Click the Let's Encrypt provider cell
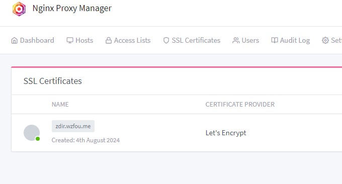 click(226, 133)
